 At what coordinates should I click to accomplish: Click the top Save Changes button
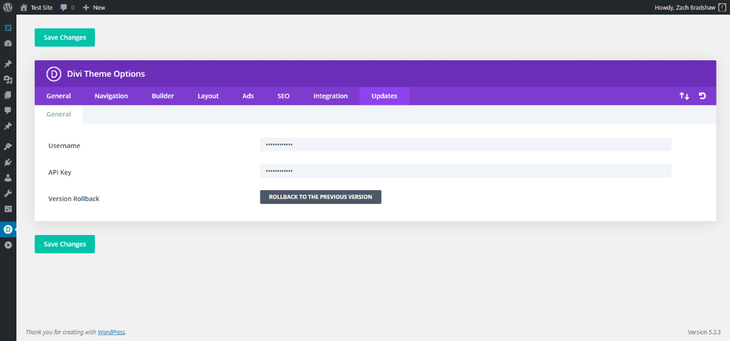[64, 37]
